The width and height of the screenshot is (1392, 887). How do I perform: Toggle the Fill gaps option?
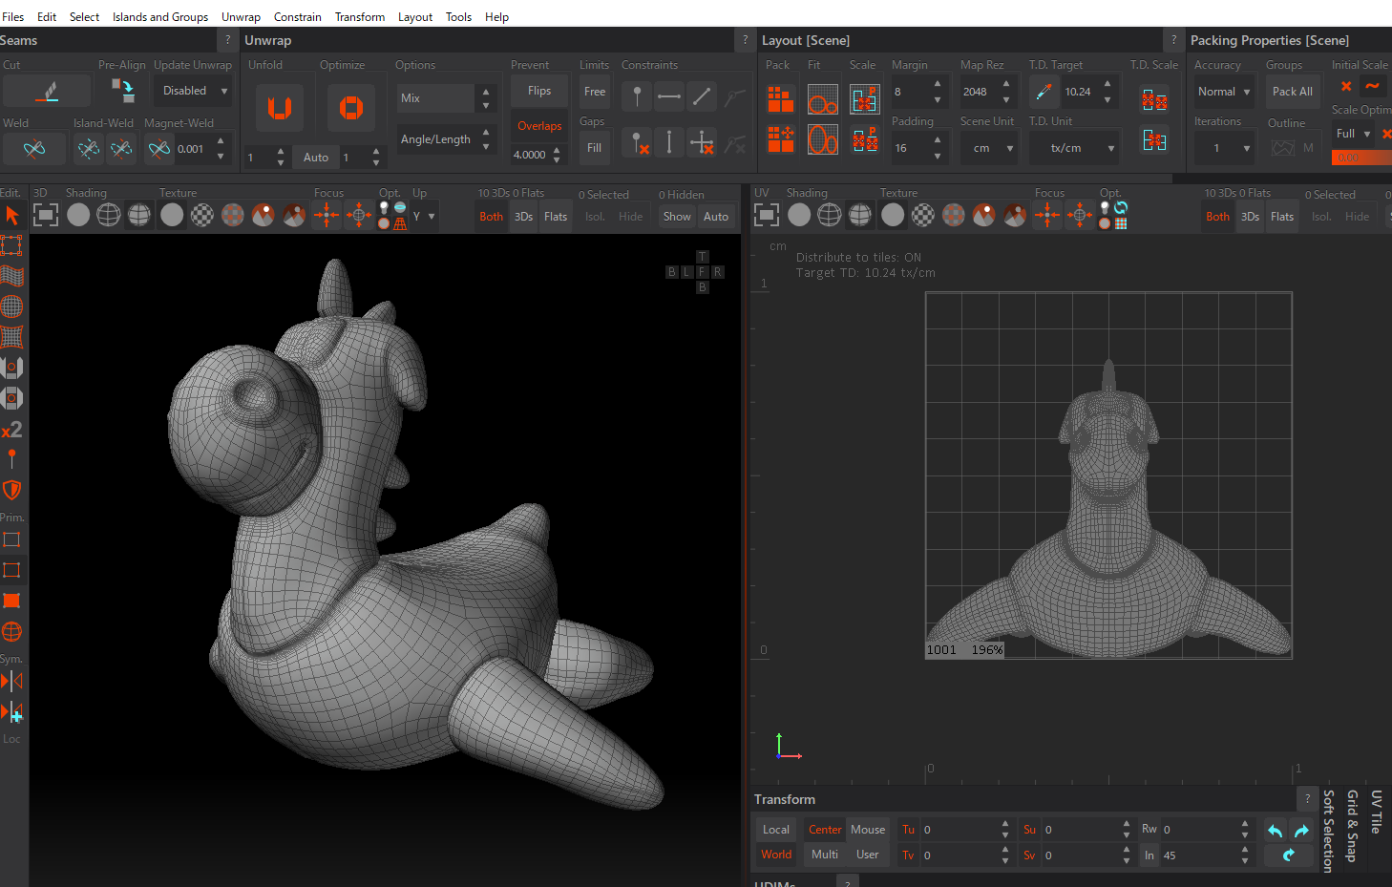[594, 148]
